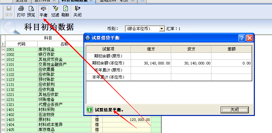Click the Save (保存) toolbar icon
Image resolution: width=272 pixels, height=133 pixels.
click(9, 12)
